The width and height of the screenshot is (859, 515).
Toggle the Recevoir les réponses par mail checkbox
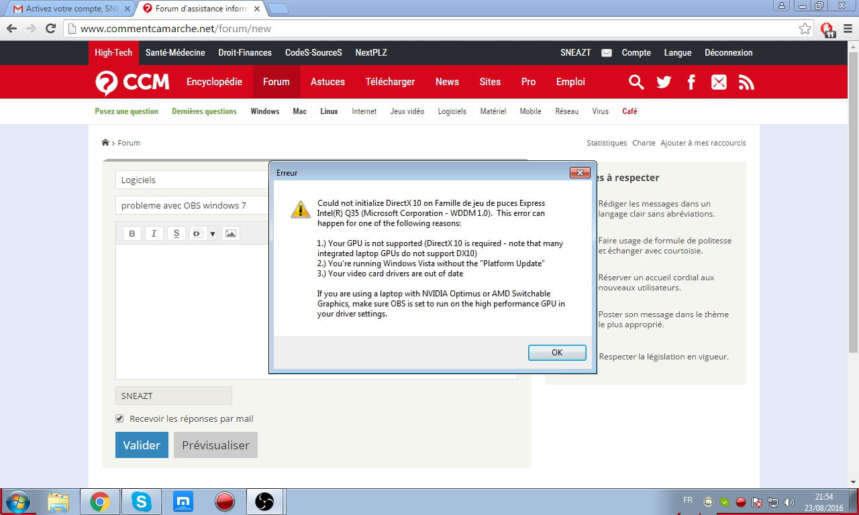click(119, 418)
